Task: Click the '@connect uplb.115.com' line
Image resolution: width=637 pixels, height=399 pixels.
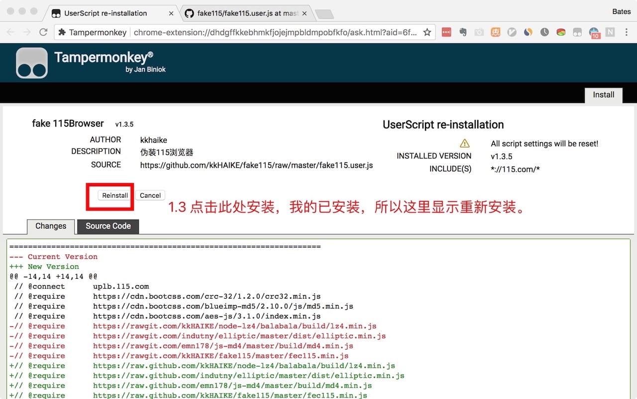Action: tap(81, 287)
